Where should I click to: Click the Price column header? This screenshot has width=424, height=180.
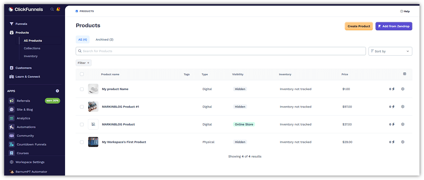(x=345, y=74)
